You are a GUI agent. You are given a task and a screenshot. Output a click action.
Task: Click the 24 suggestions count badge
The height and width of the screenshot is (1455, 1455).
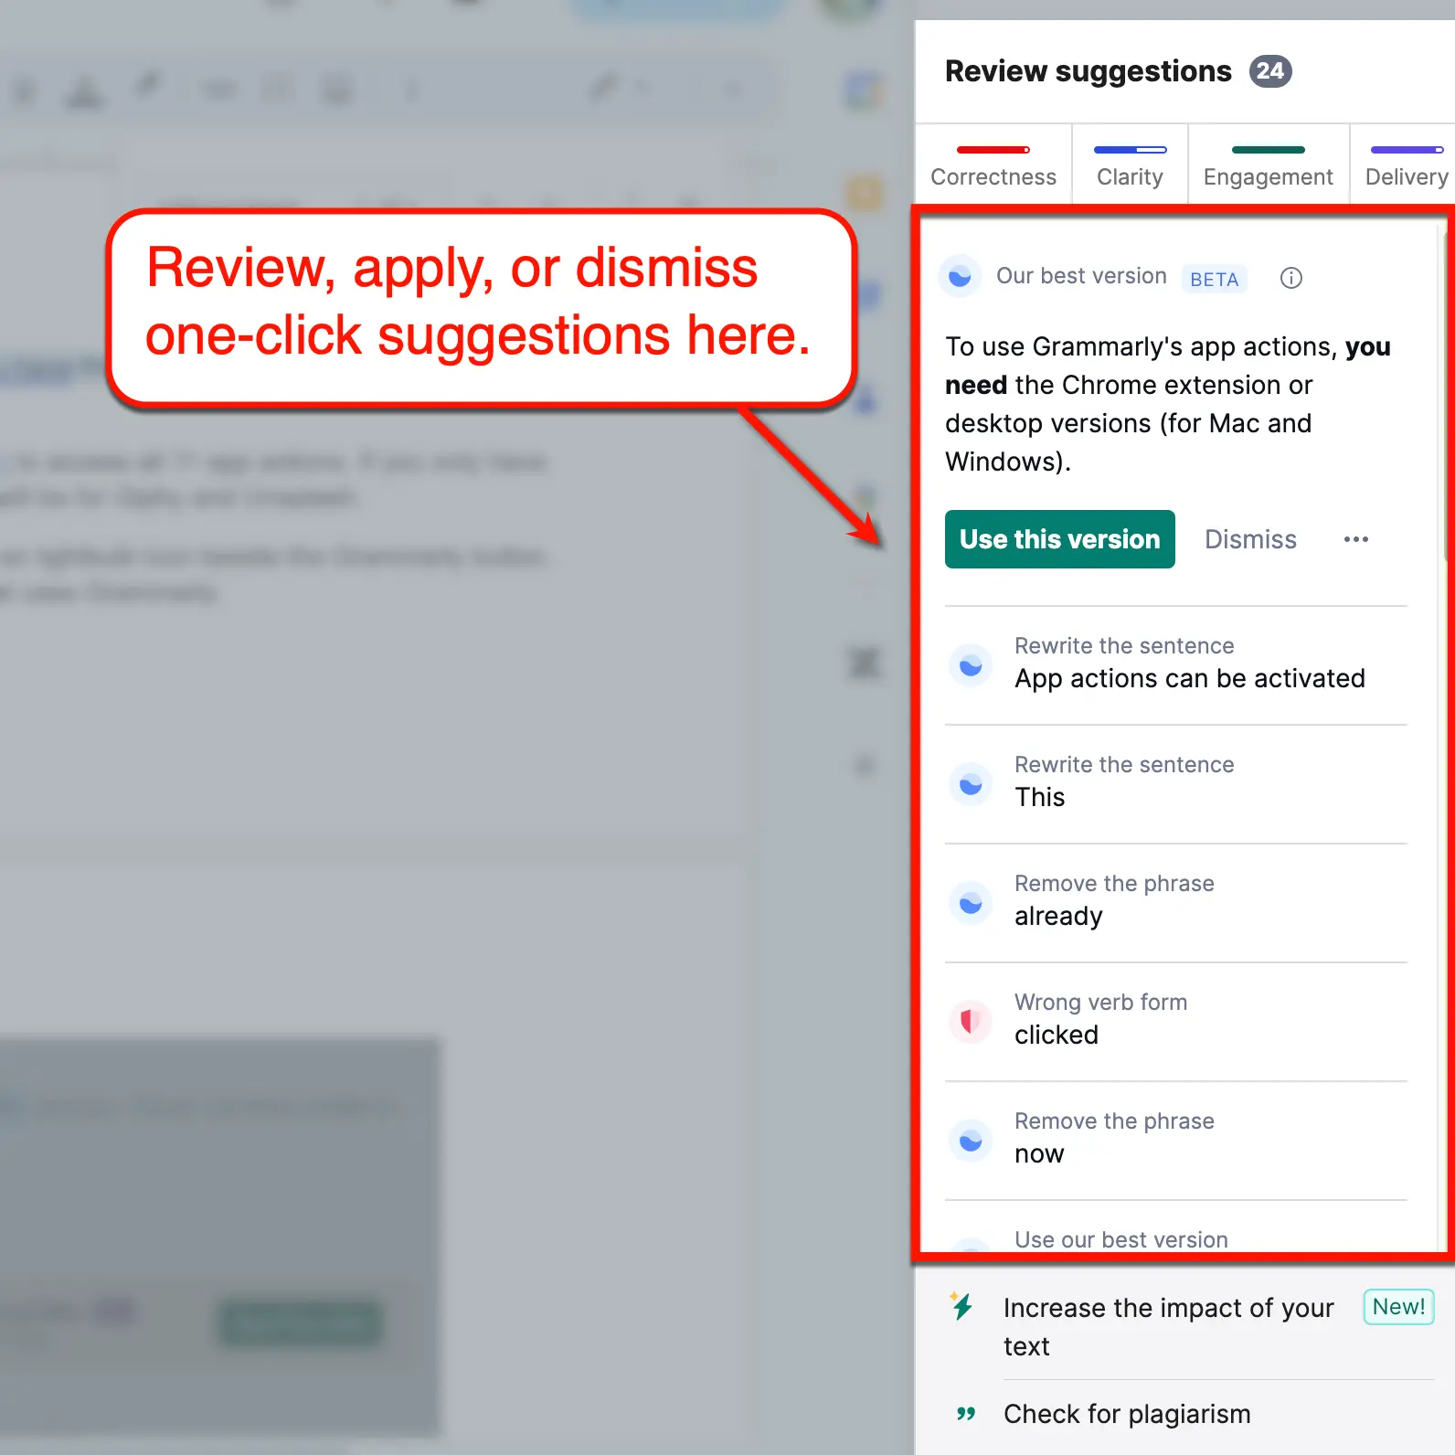click(x=1270, y=71)
